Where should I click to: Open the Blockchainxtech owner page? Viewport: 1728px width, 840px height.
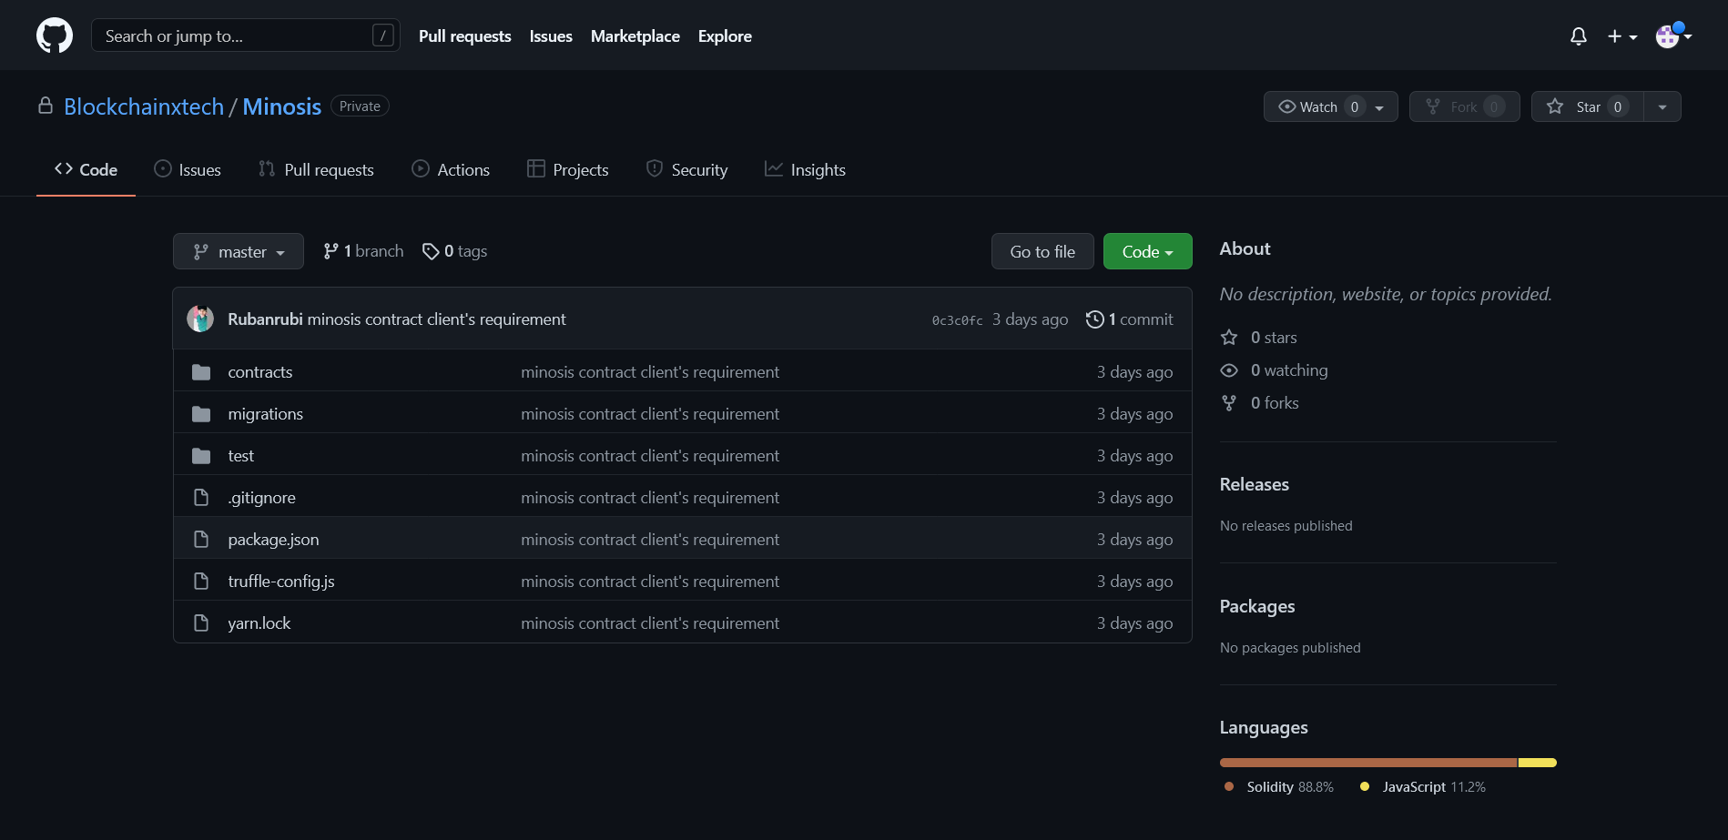tap(144, 106)
